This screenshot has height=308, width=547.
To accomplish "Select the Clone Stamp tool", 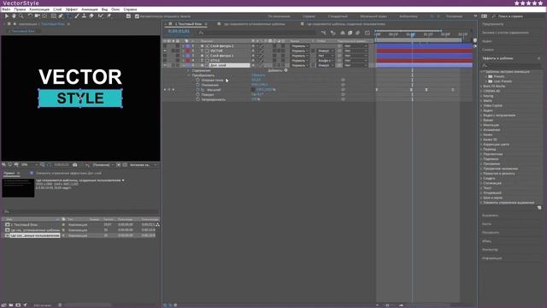I will coord(84,16).
